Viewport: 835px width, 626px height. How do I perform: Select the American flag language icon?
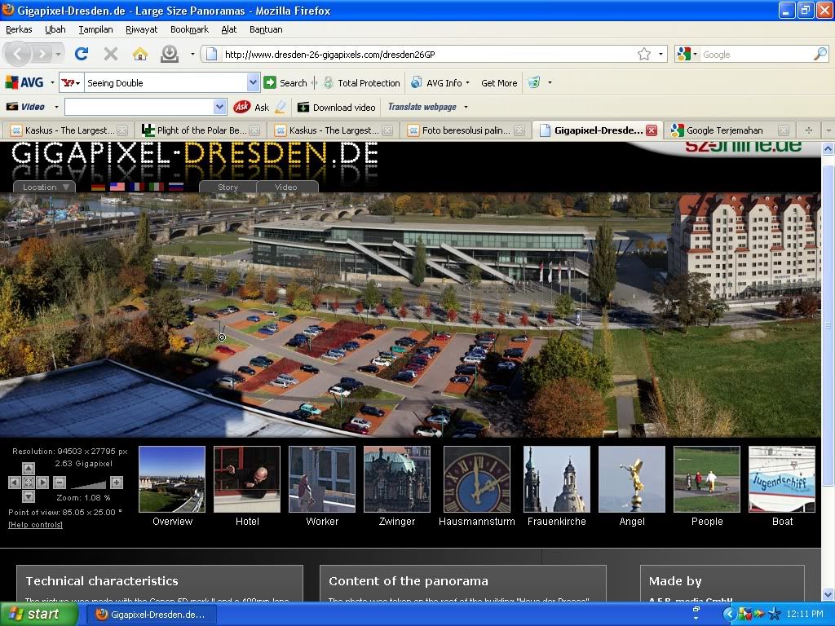(x=117, y=187)
